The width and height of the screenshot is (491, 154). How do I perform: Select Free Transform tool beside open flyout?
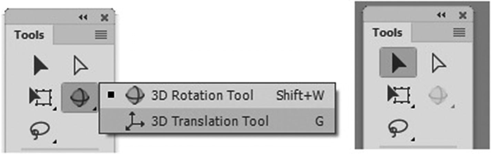click(x=41, y=97)
